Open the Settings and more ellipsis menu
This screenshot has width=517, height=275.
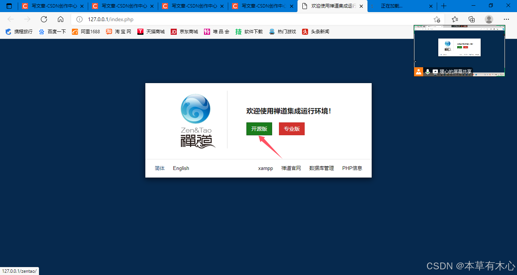coord(506,19)
